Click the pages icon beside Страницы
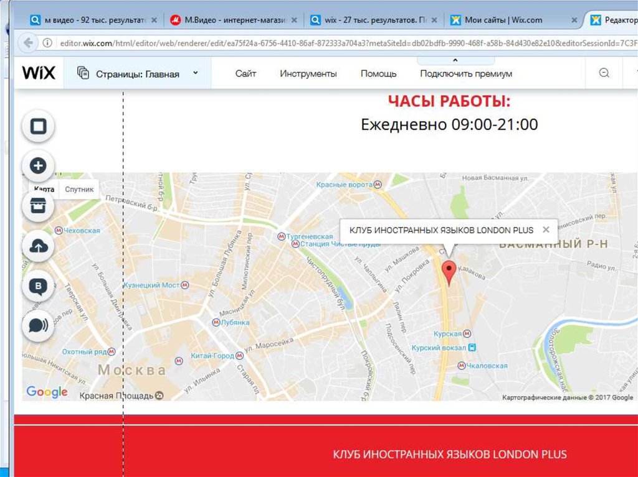 [83, 73]
